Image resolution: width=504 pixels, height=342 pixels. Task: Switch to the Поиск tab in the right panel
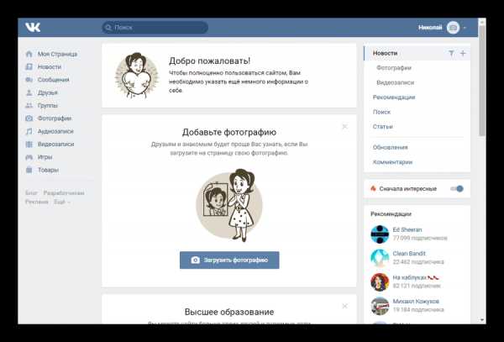coord(381,112)
